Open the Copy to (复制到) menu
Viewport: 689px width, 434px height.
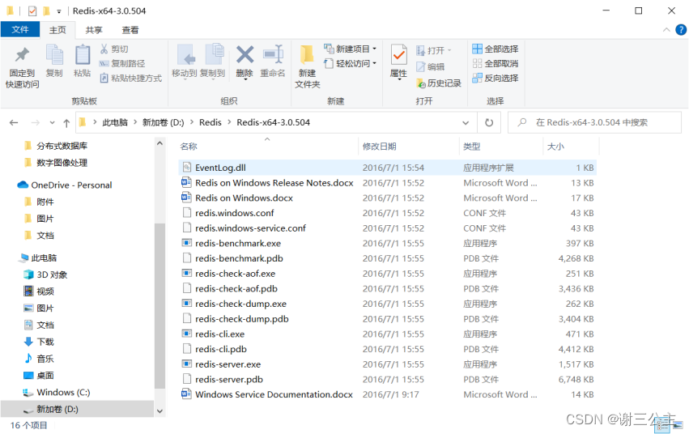click(213, 62)
